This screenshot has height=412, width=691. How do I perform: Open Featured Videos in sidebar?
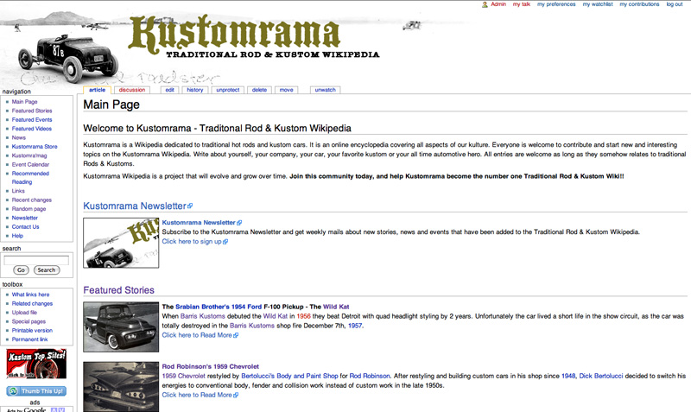coord(32,129)
